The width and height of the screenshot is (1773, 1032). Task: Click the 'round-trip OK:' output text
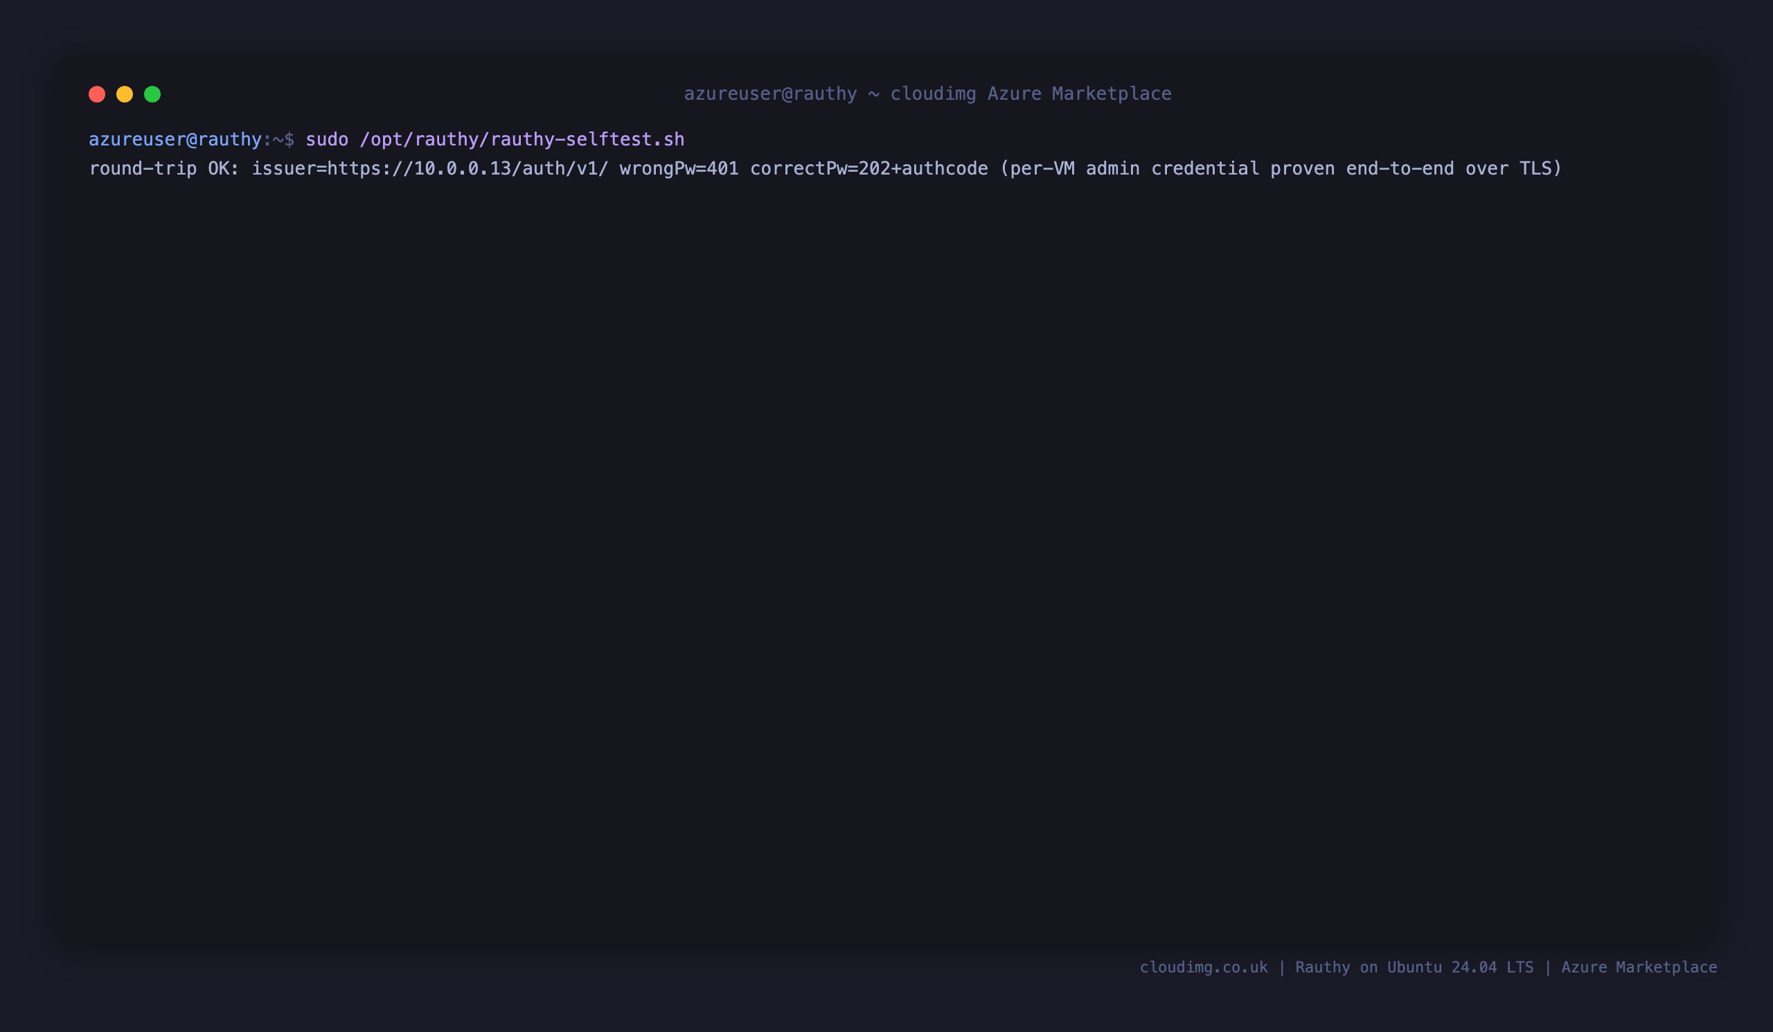(x=164, y=169)
